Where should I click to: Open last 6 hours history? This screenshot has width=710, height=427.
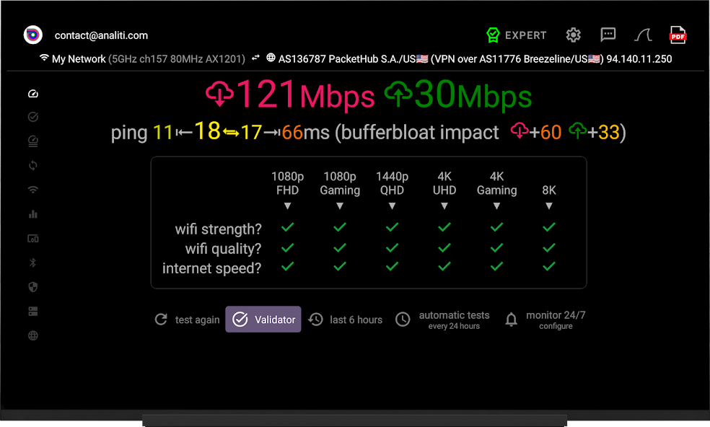click(346, 320)
